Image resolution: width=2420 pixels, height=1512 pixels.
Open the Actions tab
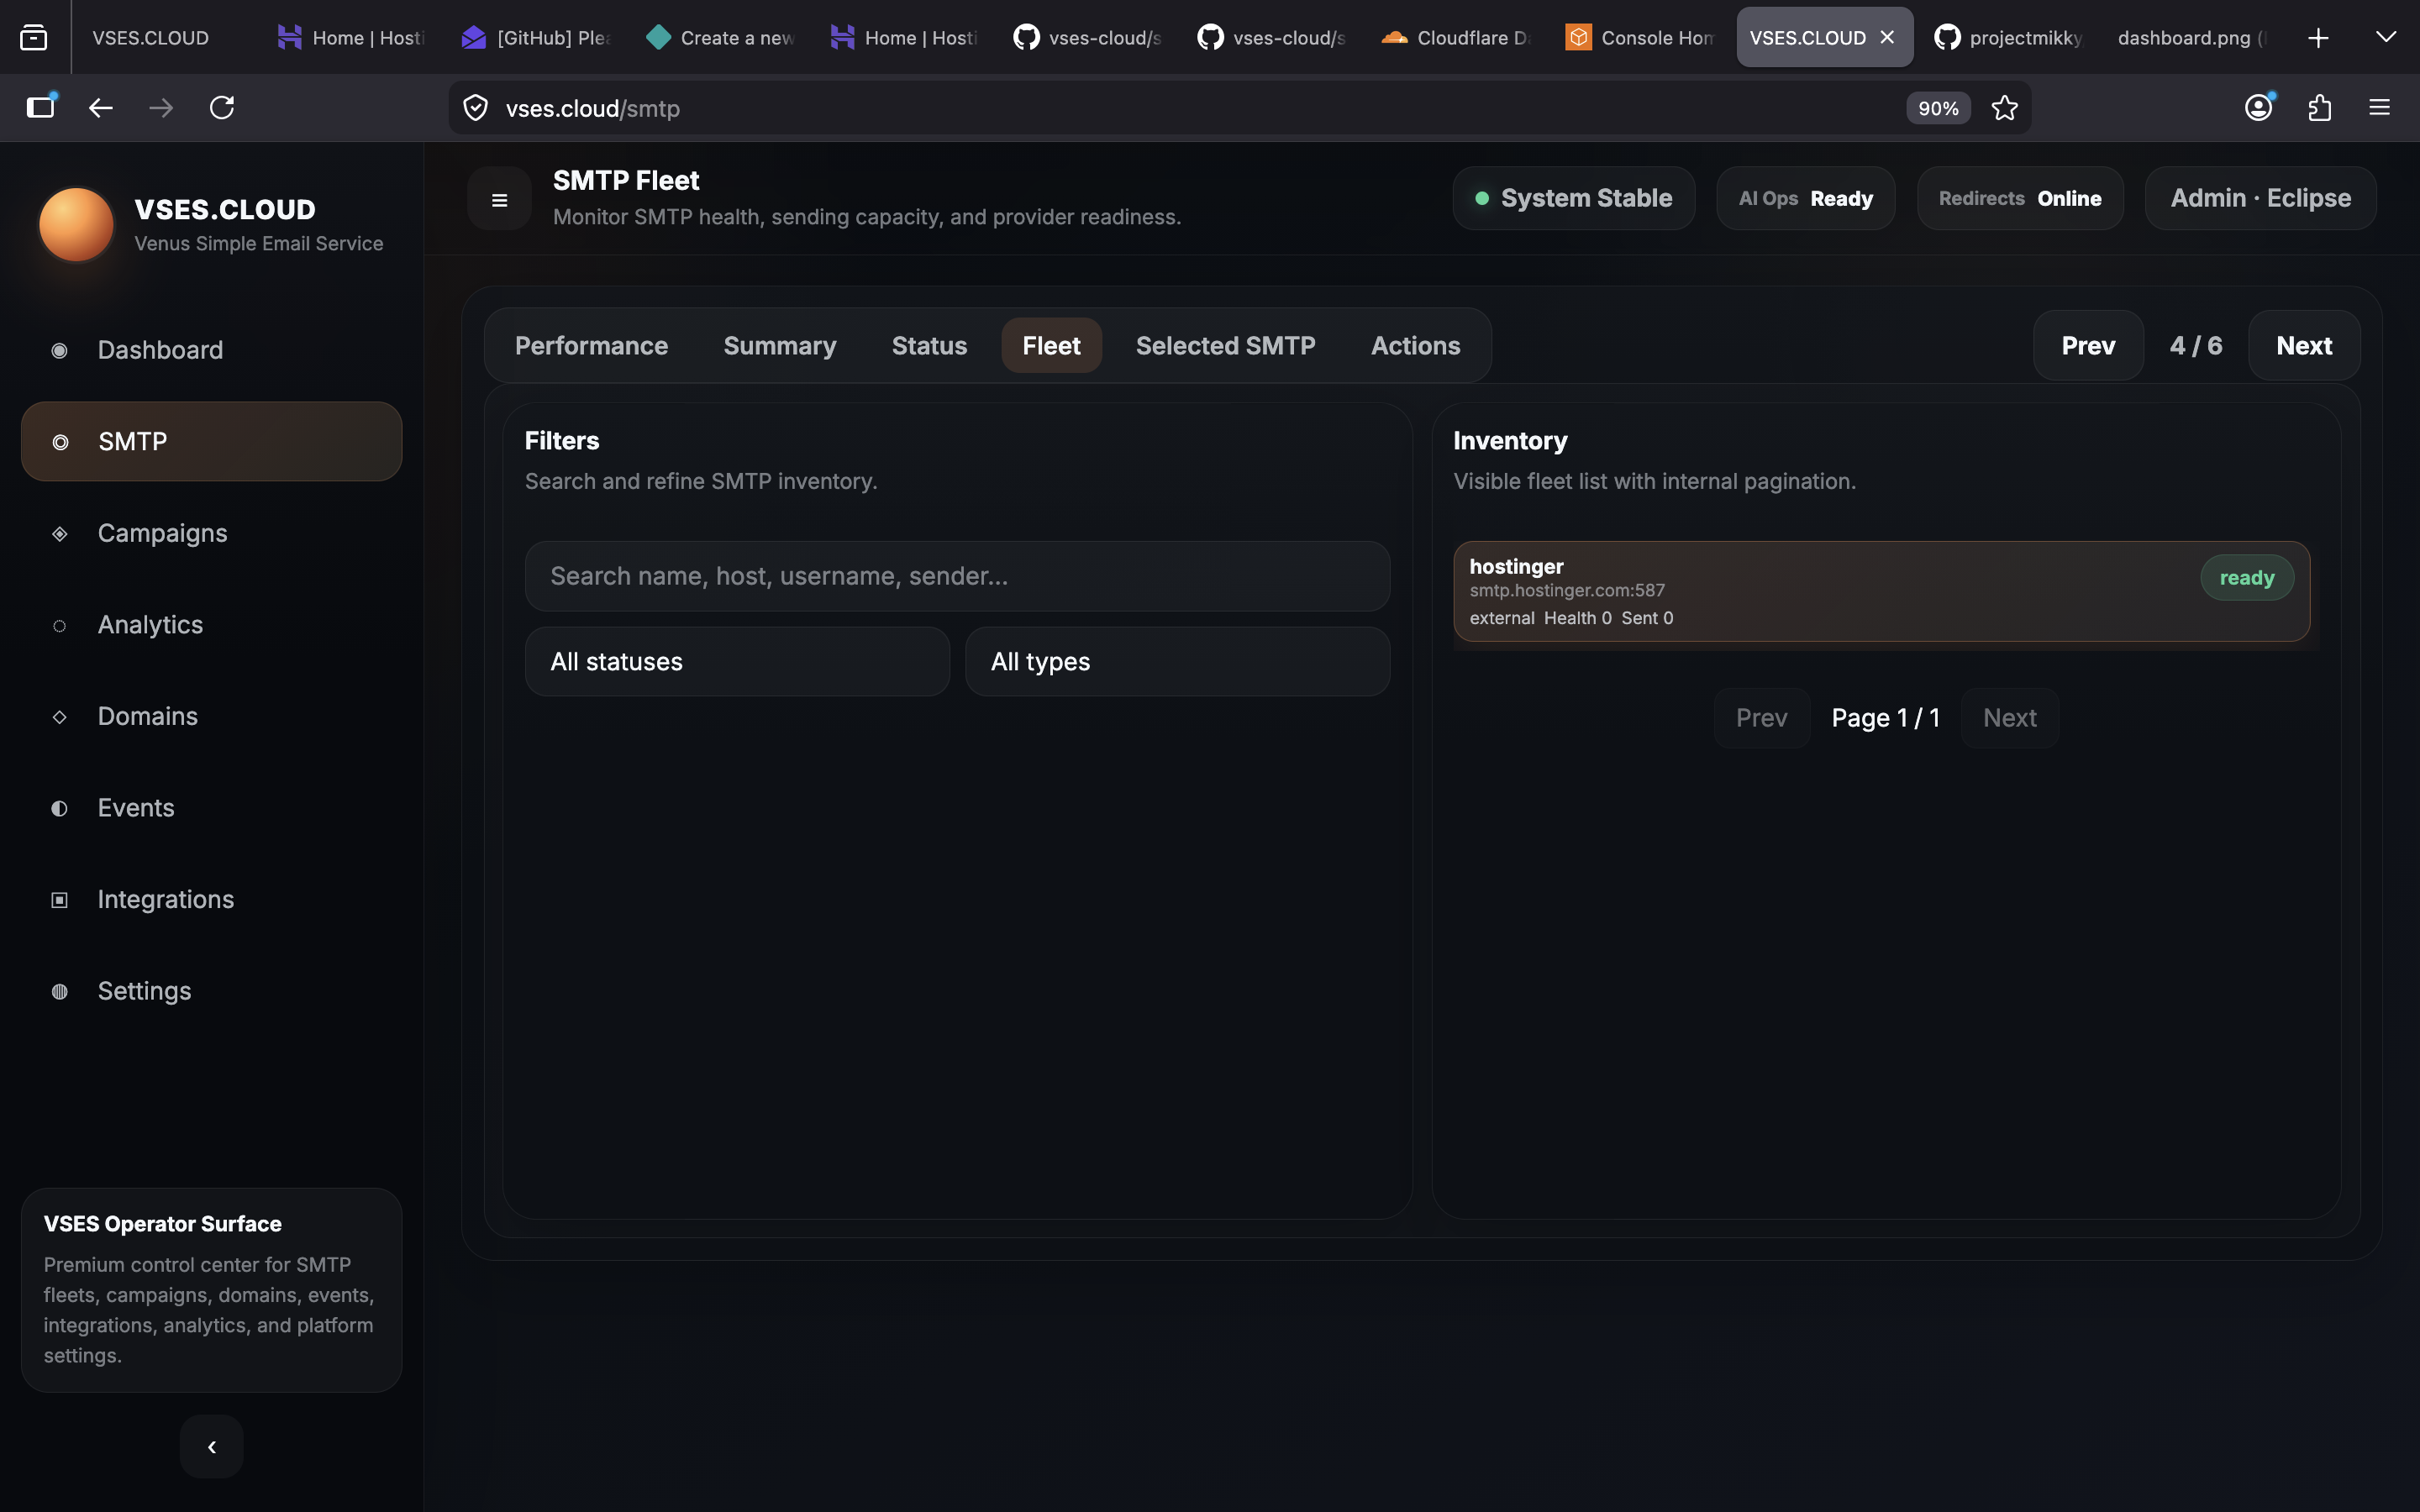coord(1415,346)
